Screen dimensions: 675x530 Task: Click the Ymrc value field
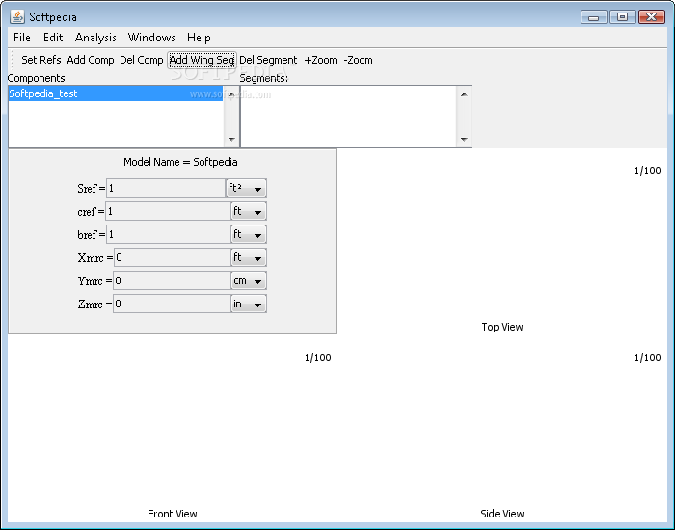pos(172,281)
